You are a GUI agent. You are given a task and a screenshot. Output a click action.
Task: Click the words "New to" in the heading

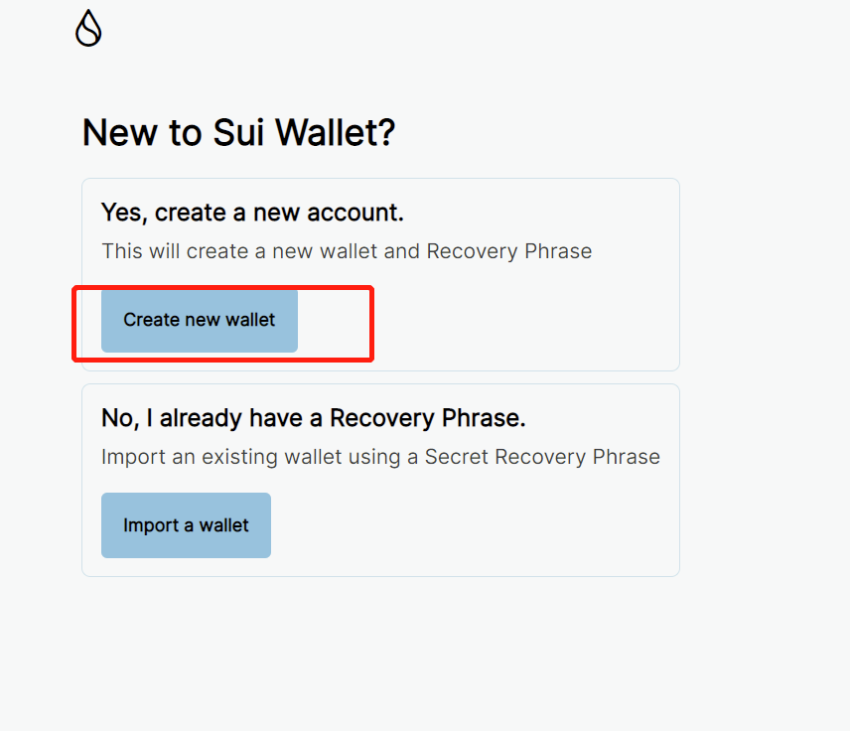142,133
